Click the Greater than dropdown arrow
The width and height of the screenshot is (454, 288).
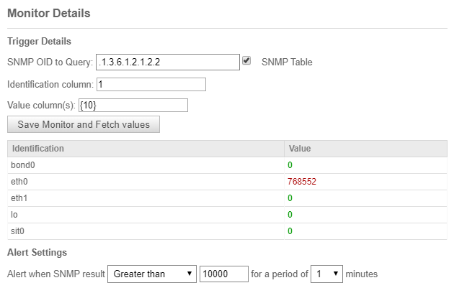[x=190, y=274]
